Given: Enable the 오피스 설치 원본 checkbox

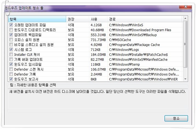Looking at the screenshot, I should tap(11, 40).
